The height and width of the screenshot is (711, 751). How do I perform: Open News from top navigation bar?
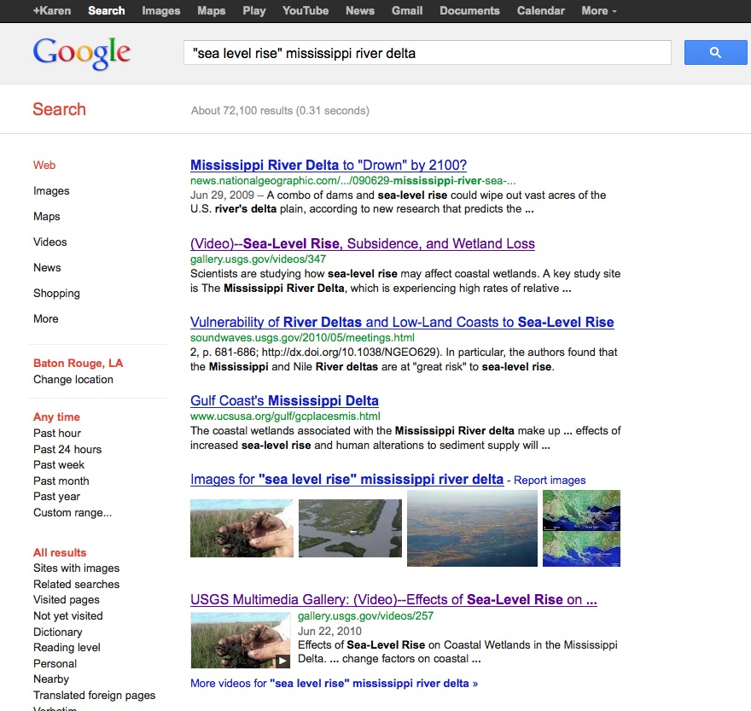360,10
